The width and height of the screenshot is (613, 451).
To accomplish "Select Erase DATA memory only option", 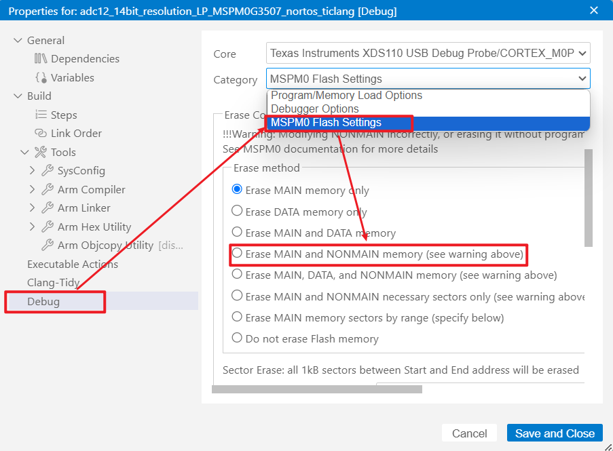I will point(237,211).
